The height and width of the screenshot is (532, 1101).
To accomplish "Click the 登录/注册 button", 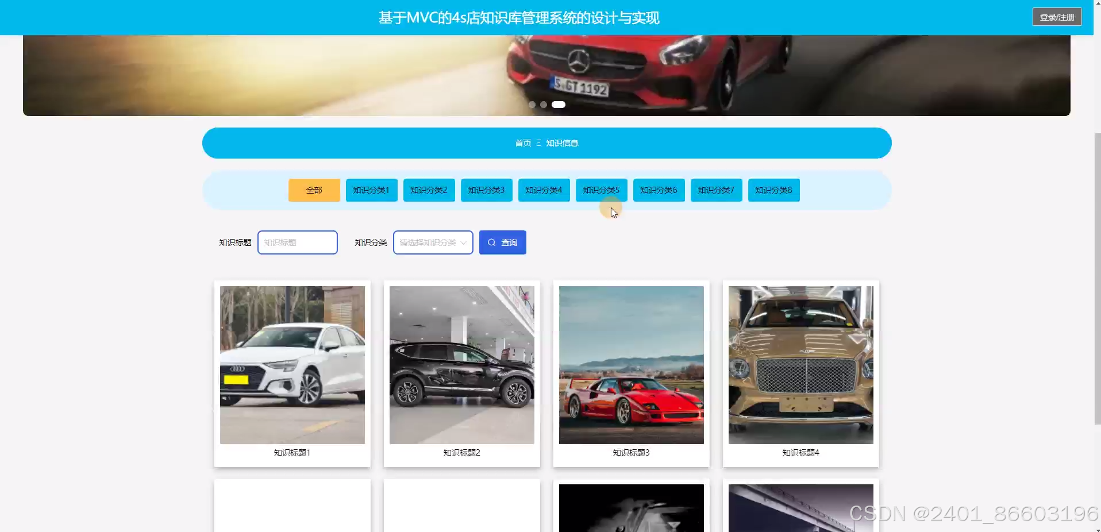I will point(1057,17).
